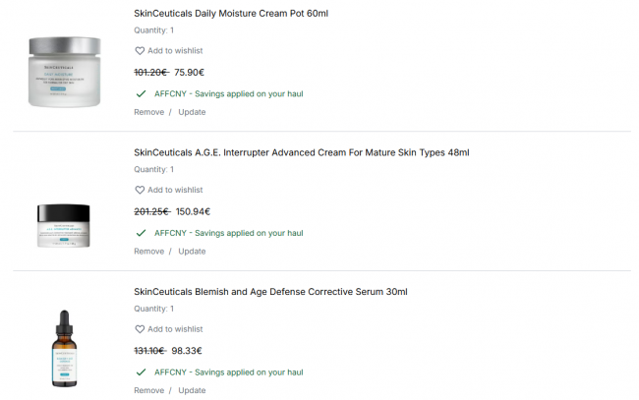This screenshot has width=639, height=400.
Task: Remove A.G.E. Interrupter Advanced Cream
Action: 148,252
